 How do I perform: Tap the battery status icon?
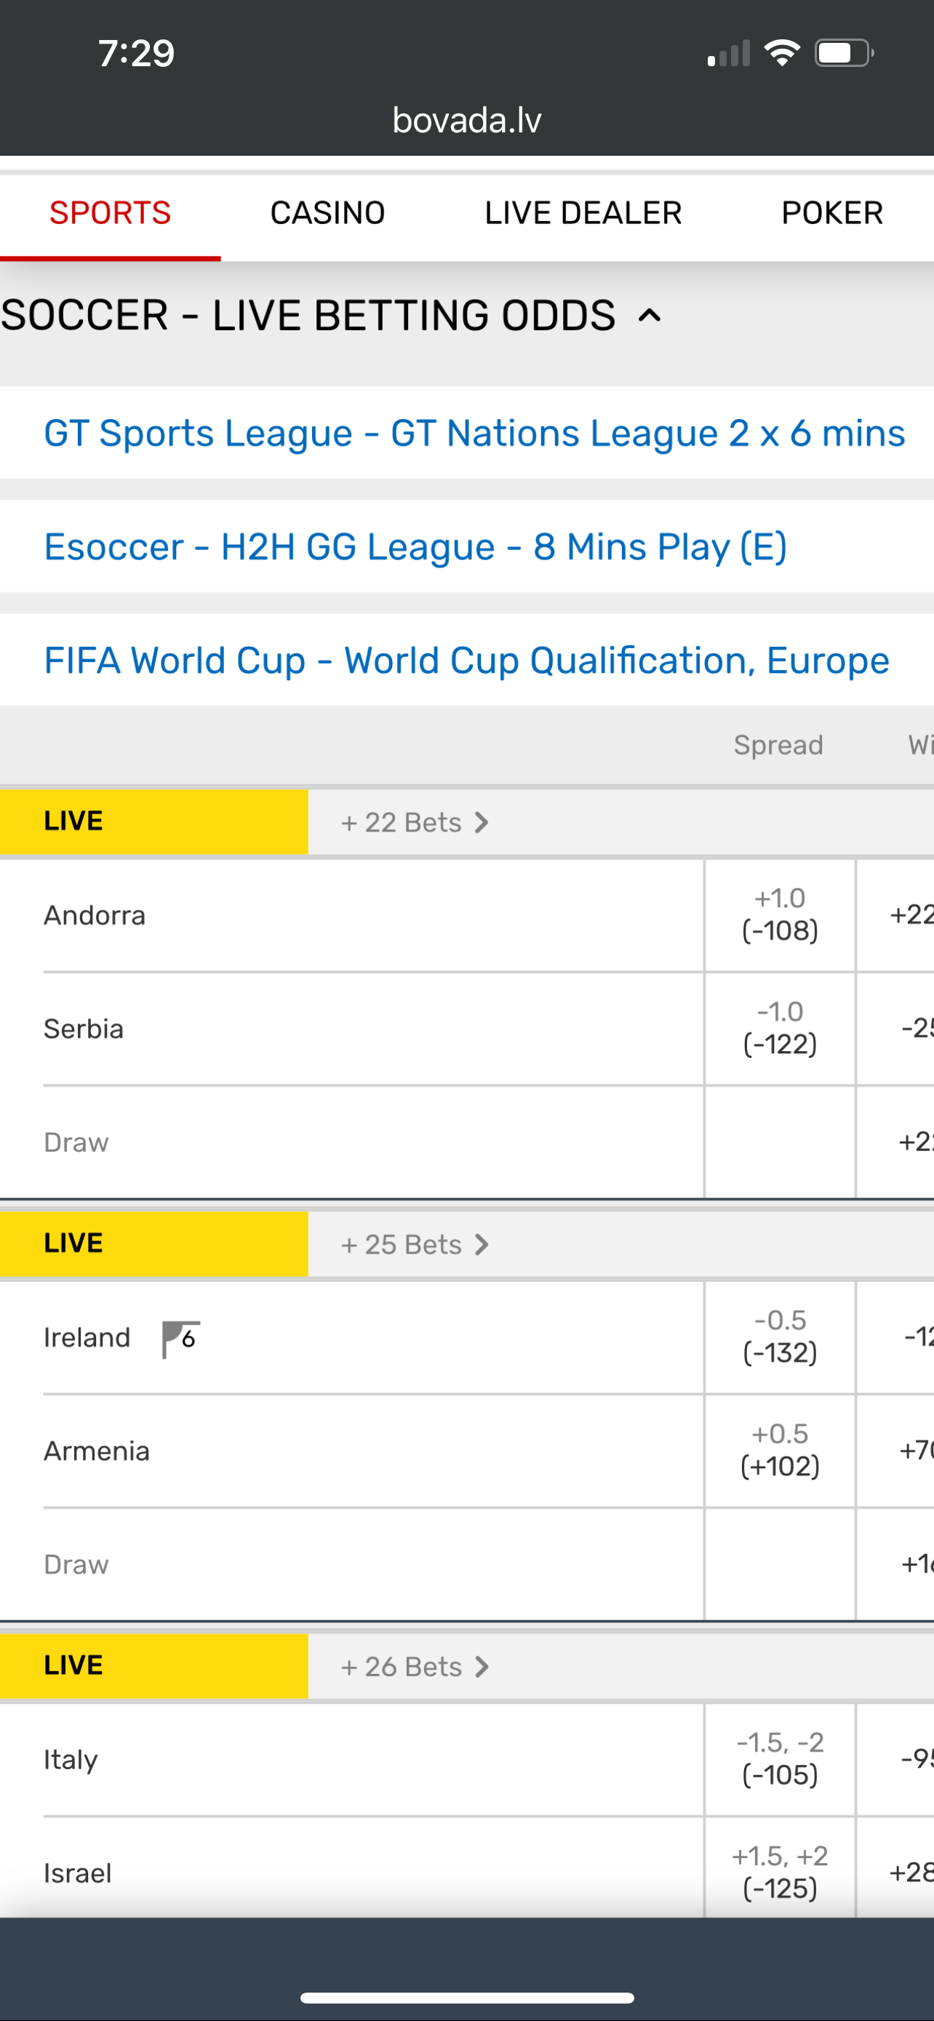844,53
